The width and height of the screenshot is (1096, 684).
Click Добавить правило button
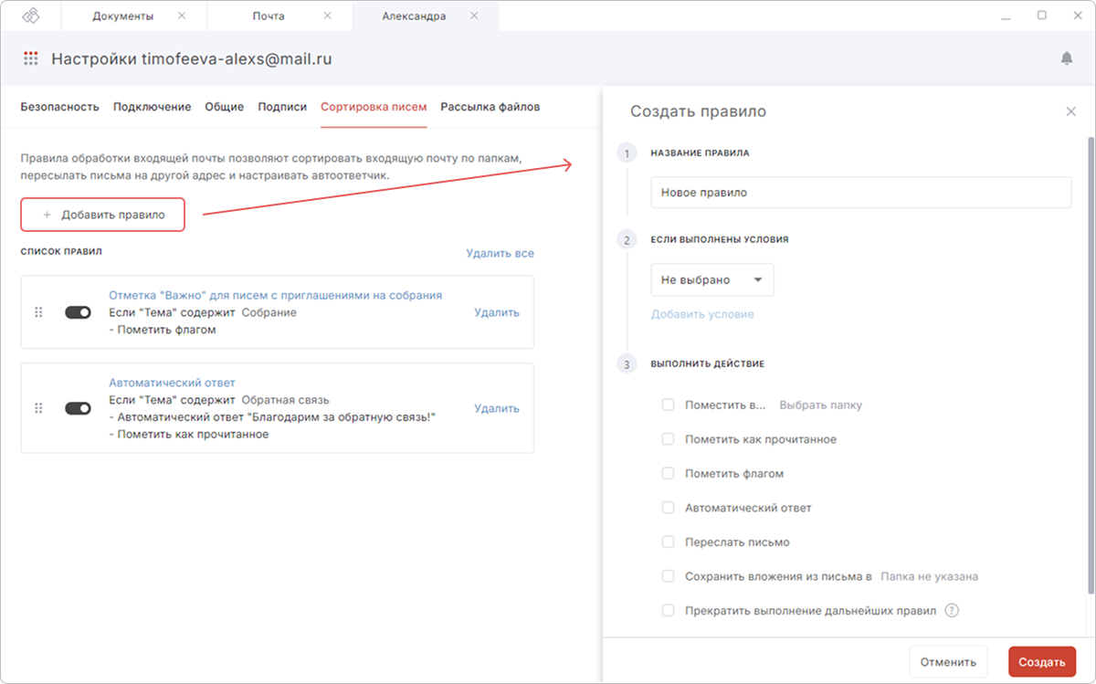pos(103,215)
